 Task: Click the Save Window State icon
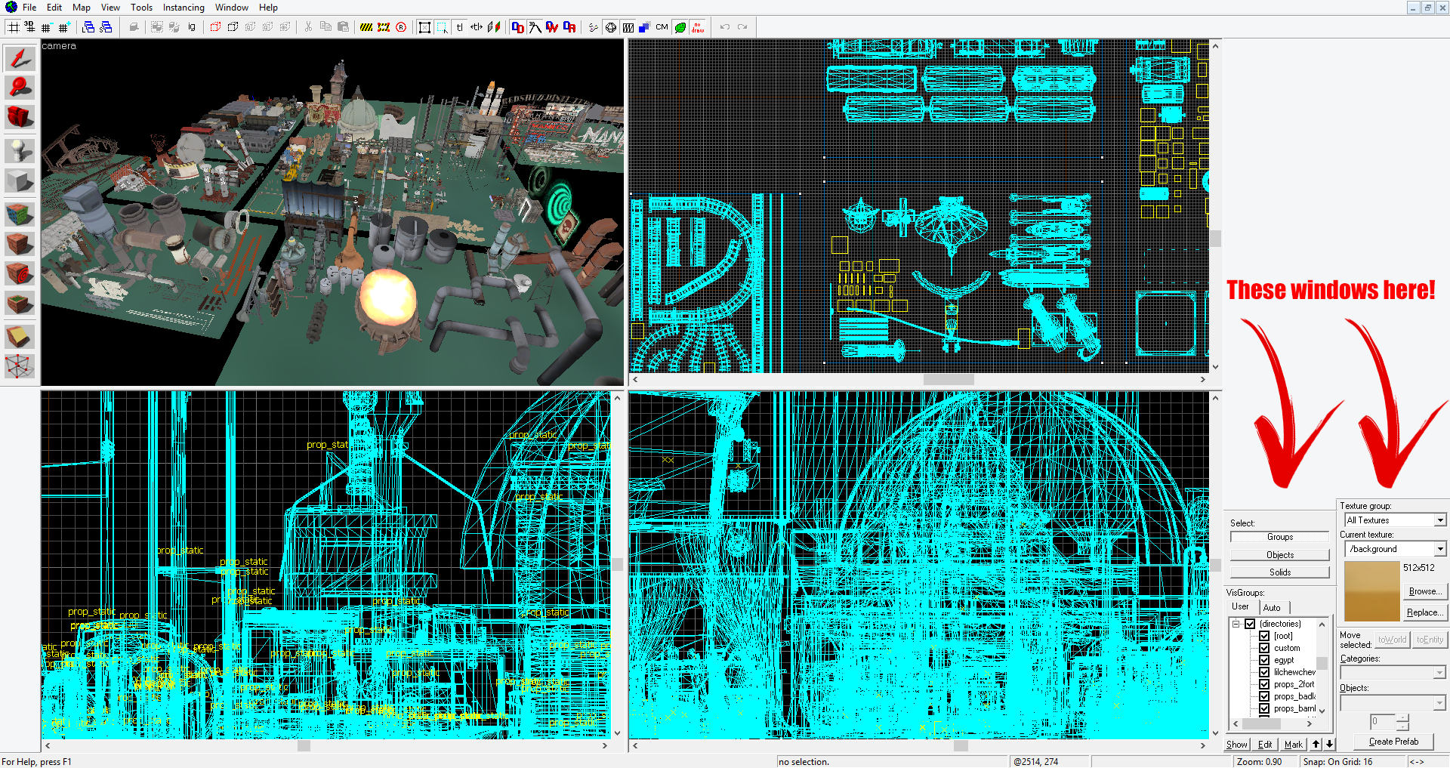pyautogui.click(x=106, y=27)
